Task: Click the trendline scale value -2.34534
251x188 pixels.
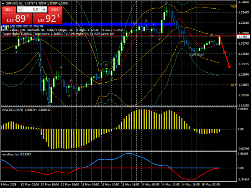Action: [x=243, y=179]
